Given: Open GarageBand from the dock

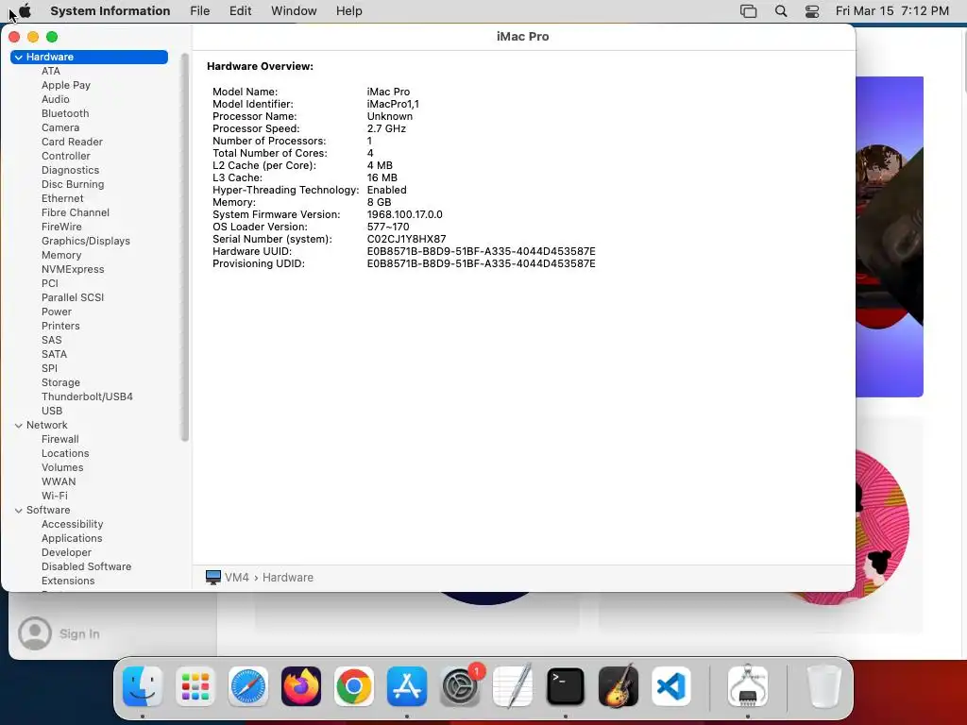Looking at the screenshot, I should click(619, 686).
